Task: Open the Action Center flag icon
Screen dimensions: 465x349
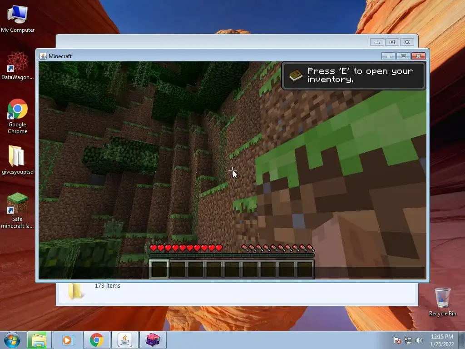Action: coord(397,340)
